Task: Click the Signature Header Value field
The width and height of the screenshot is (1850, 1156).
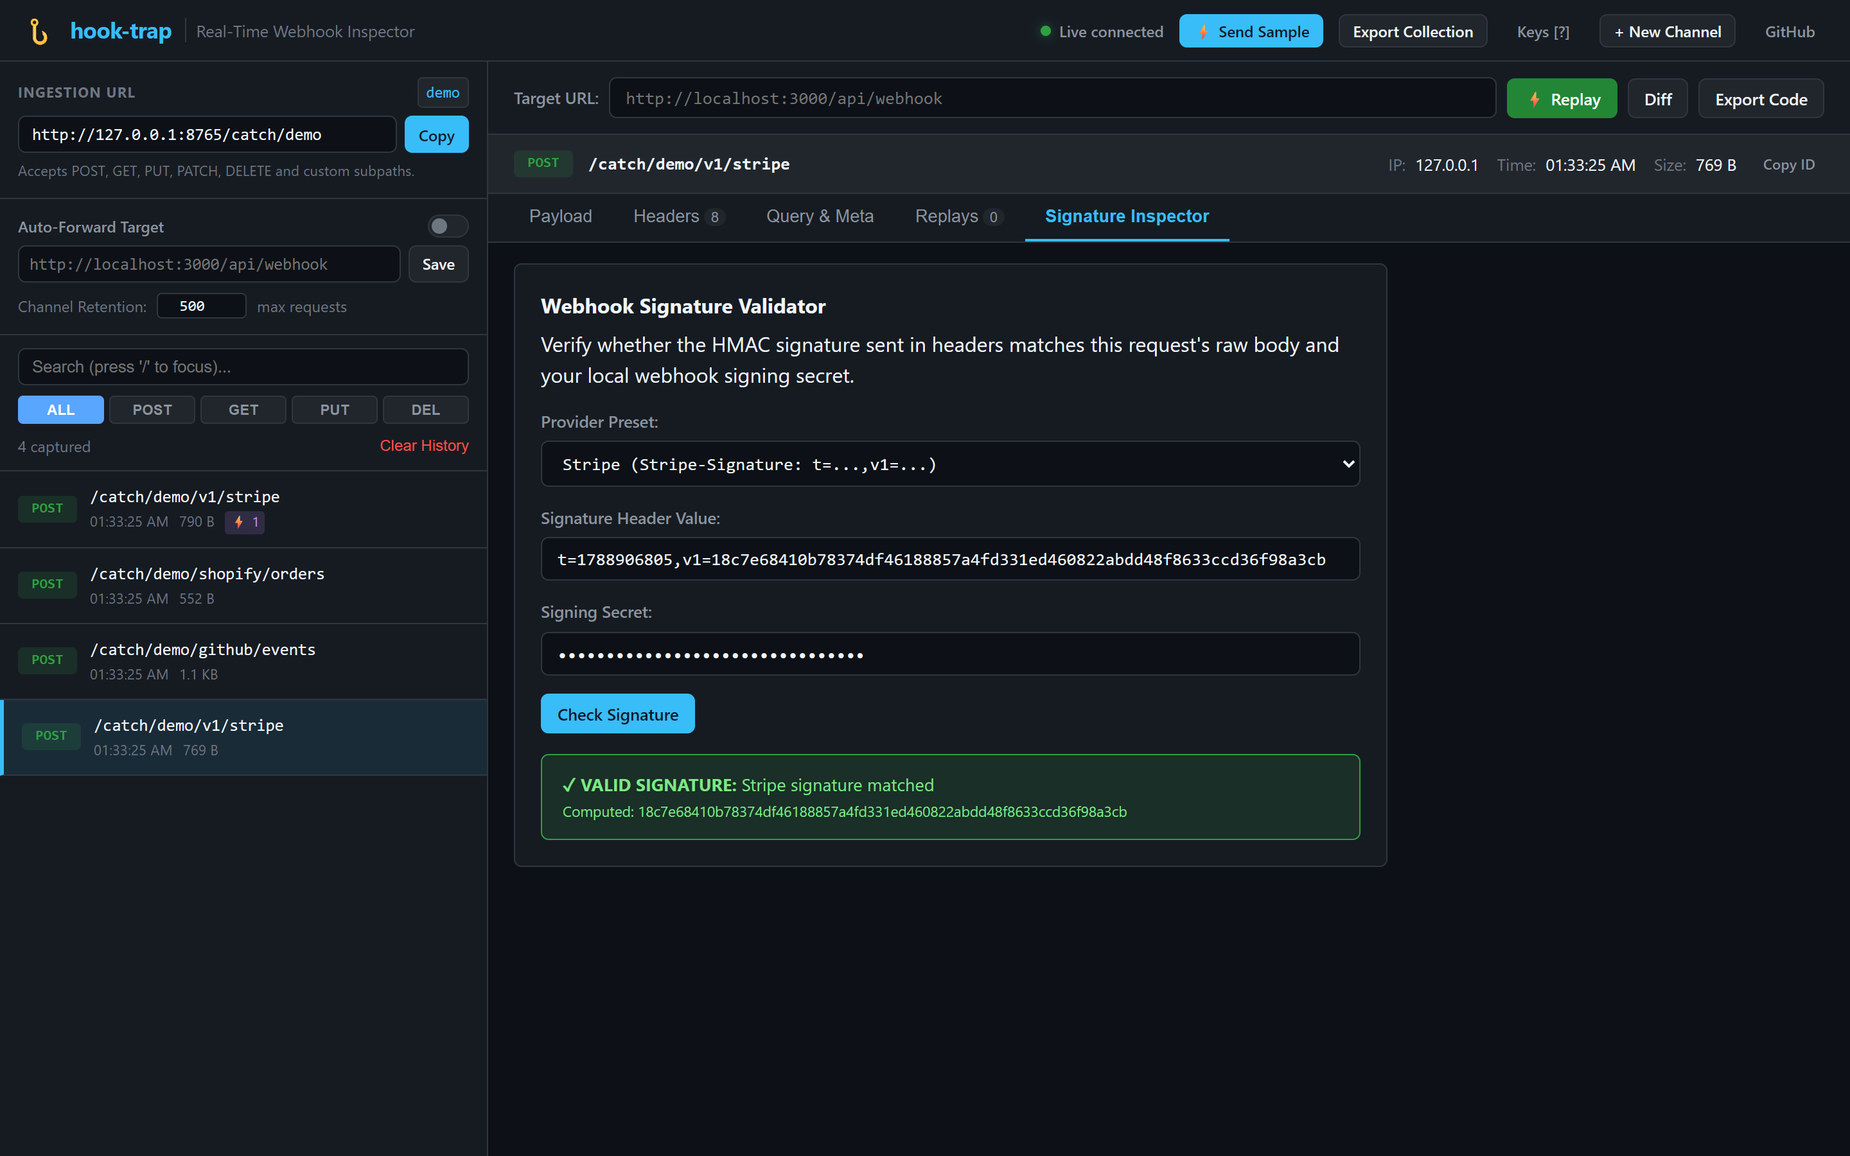Action: (x=950, y=559)
